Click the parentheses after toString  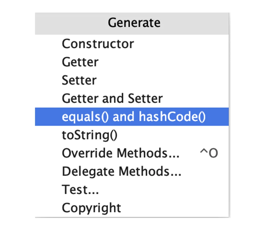pos(114,135)
